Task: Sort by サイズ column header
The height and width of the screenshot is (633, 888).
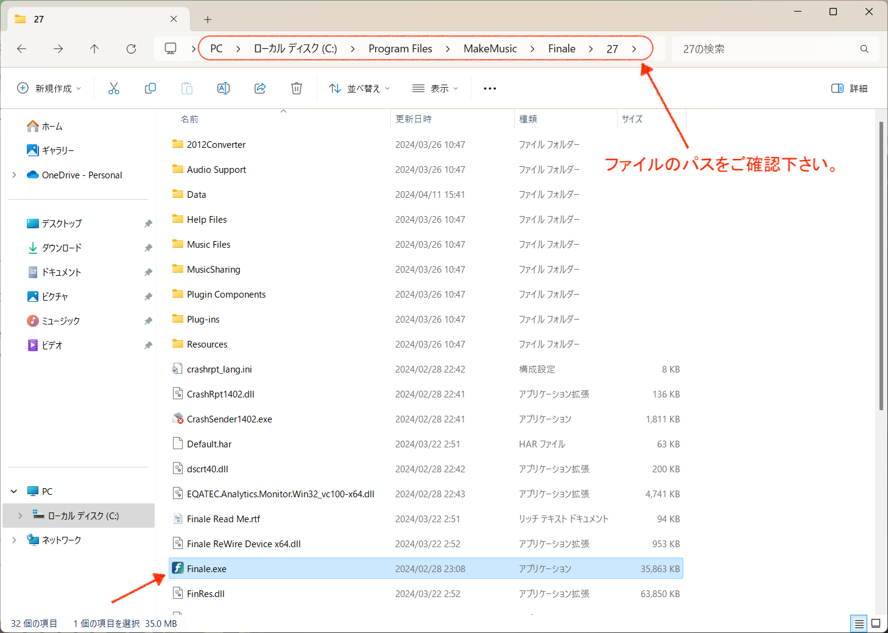Action: click(632, 119)
